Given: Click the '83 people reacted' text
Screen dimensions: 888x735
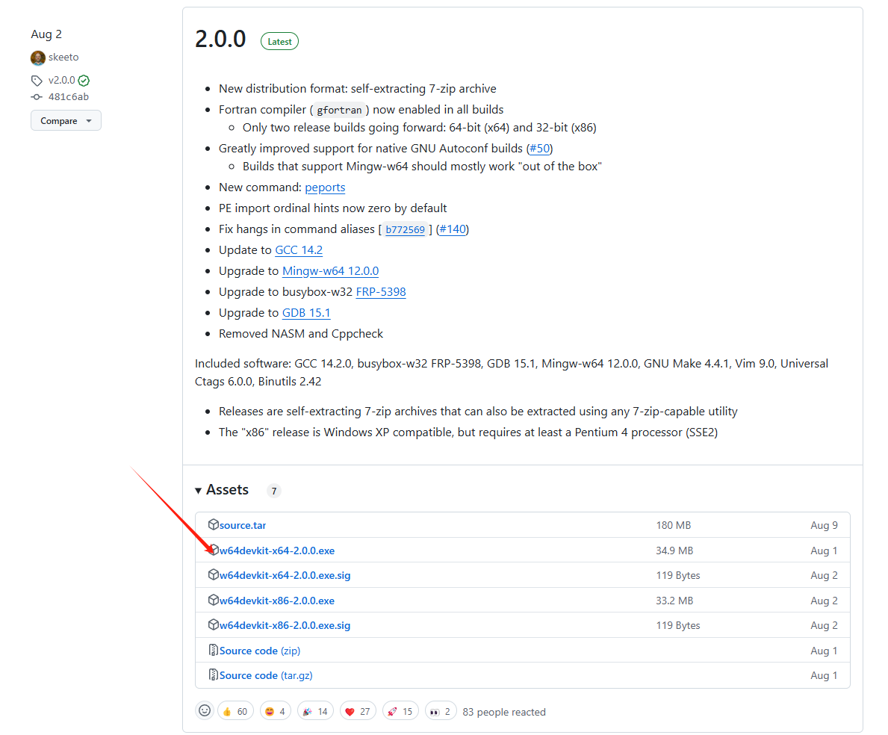Looking at the screenshot, I should pyautogui.click(x=504, y=712).
